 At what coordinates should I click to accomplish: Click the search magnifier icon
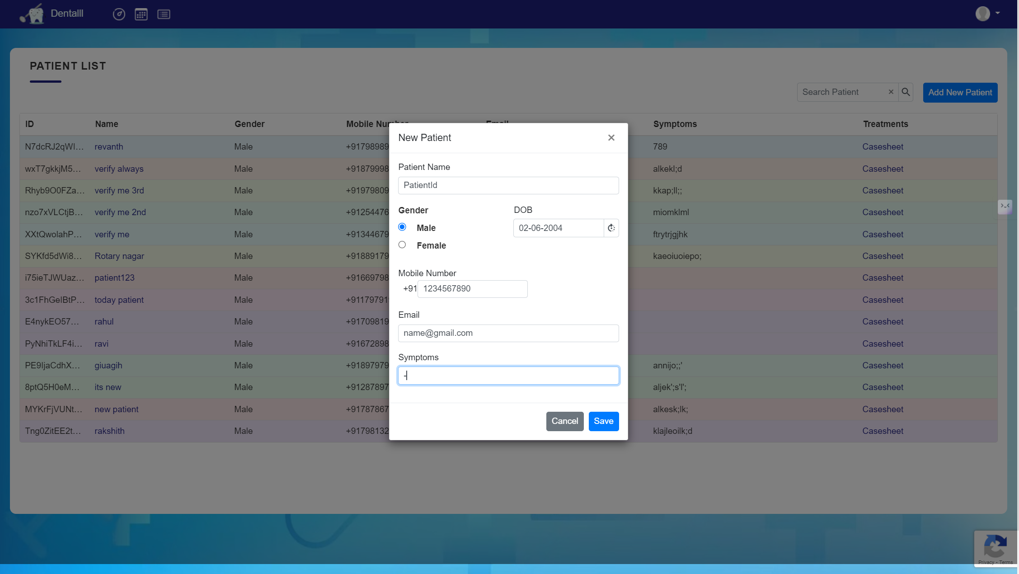906,92
